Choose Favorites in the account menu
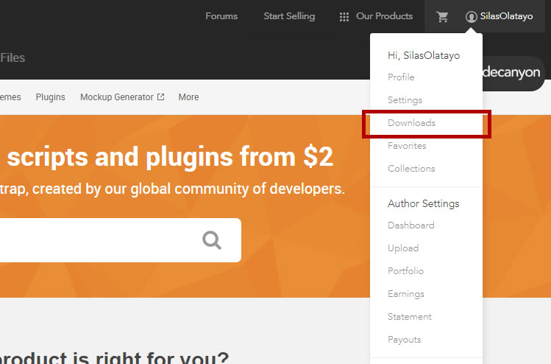This screenshot has width=551, height=364. [x=407, y=146]
